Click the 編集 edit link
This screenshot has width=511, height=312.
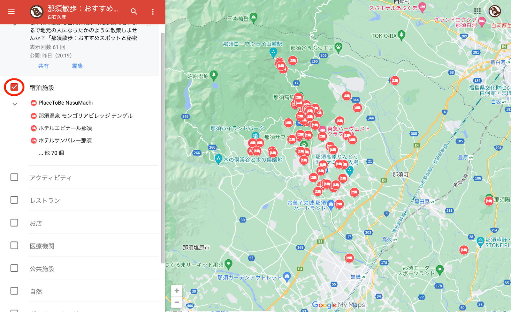pyautogui.click(x=77, y=66)
